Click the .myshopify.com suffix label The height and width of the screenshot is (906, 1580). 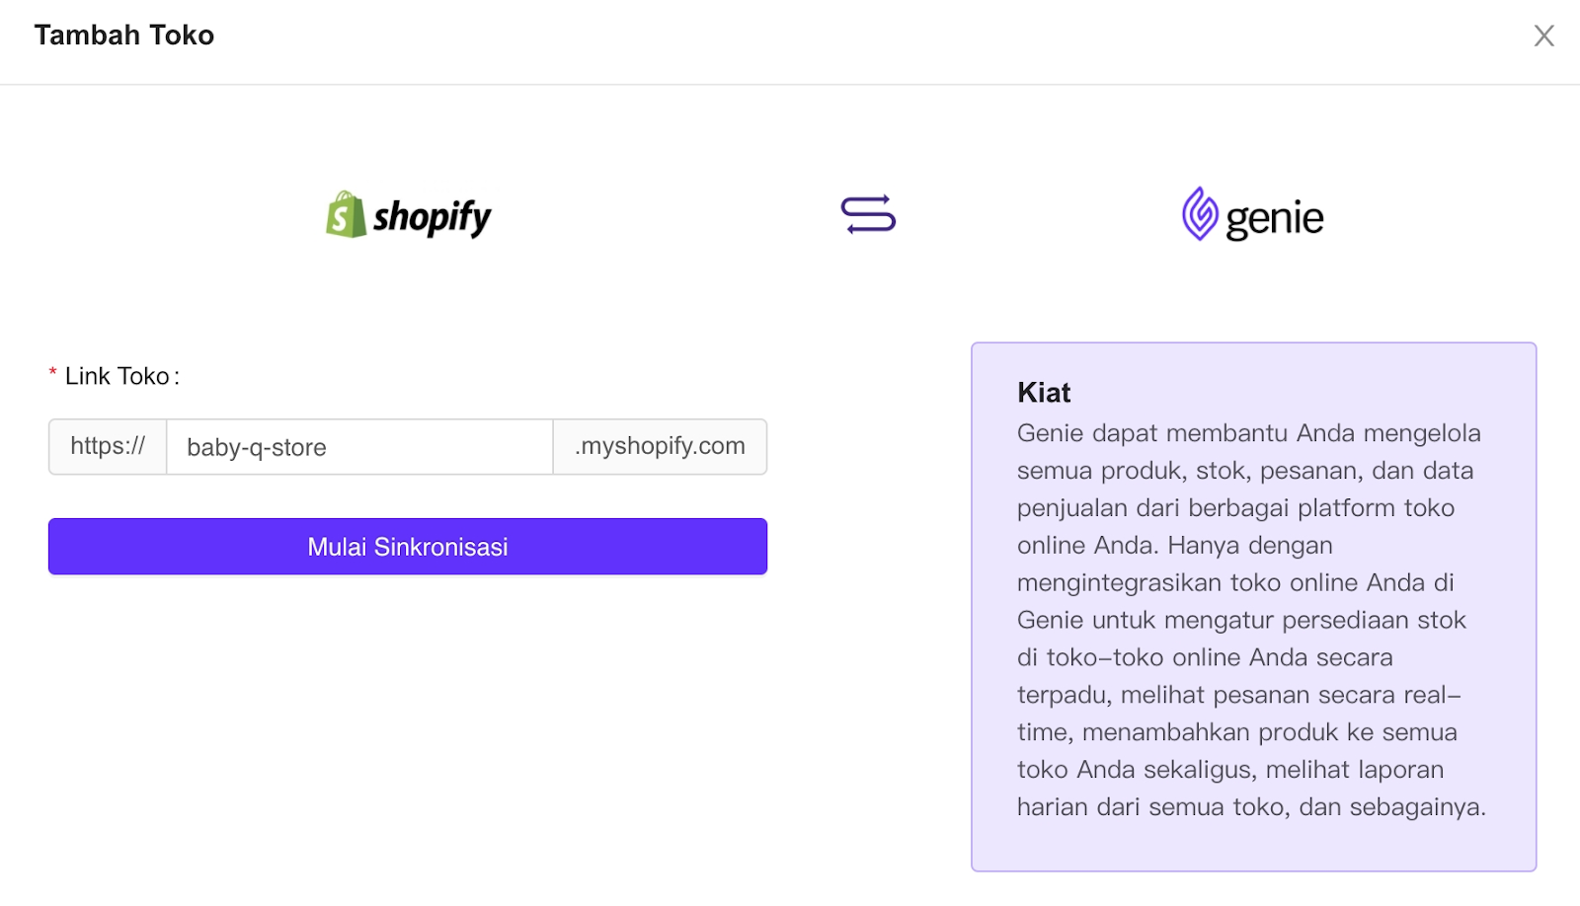click(x=660, y=447)
